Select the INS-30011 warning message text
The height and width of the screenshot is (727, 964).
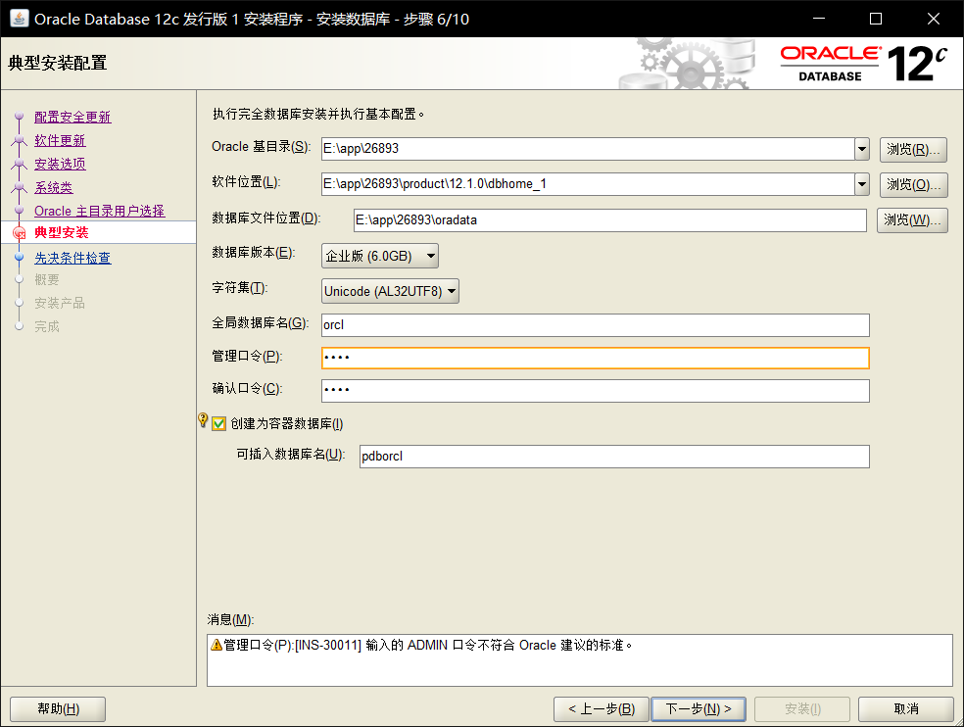pos(428,646)
